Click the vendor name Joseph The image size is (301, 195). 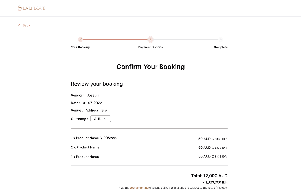click(93, 95)
